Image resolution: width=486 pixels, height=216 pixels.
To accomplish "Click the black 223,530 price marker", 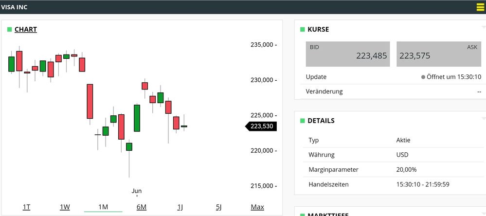I will click(262, 126).
